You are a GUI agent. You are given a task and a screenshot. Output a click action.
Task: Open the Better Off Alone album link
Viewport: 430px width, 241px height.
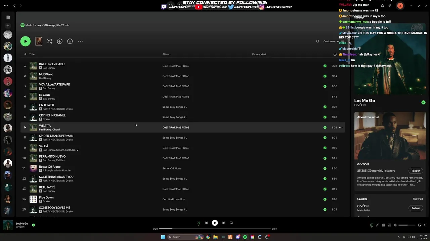click(x=172, y=169)
